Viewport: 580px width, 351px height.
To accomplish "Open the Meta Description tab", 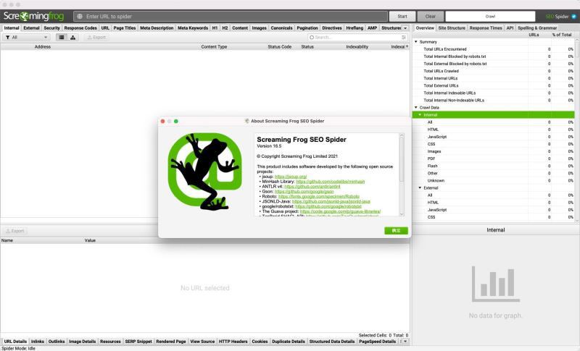I will point(157,28).
